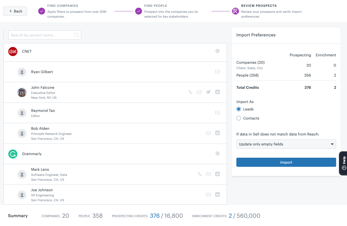
Task: Click the phone icon for John Falcone
Action: [x=190, y=92]
